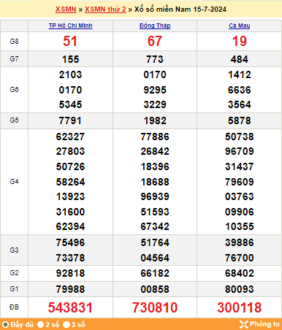Select the Đầy đủ radio option
Viewport: 282px width, 330px height.
[5, 325]
